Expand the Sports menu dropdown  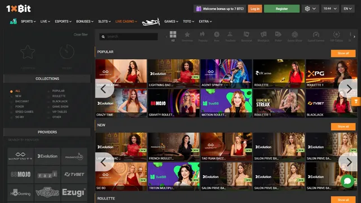pyautogui.click(x=28, y=21)
